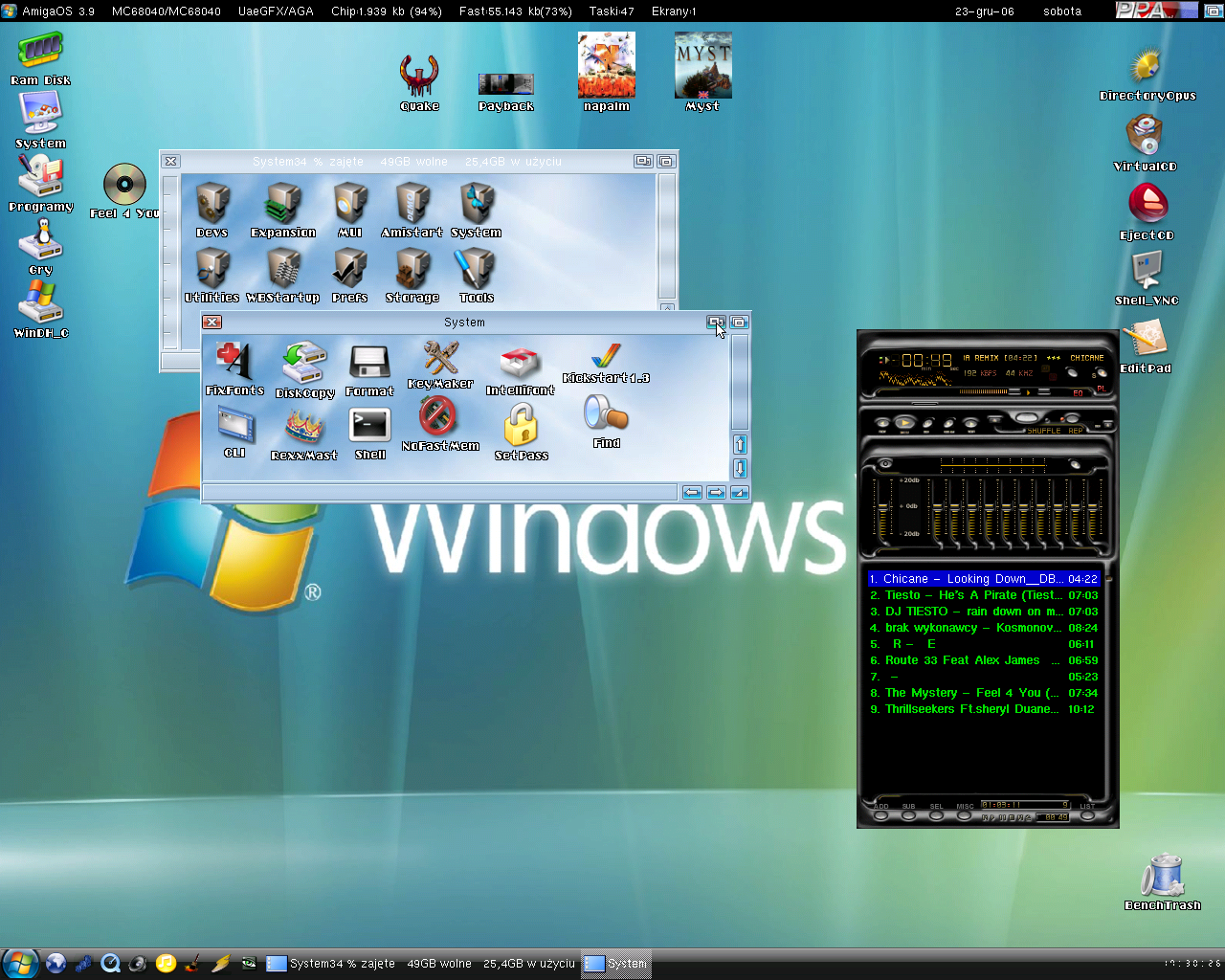The width and height of the screenshot is (1225, 980).
Task: Toggle the equalizer on/off eye button
Action: click(x=885, y=464)
